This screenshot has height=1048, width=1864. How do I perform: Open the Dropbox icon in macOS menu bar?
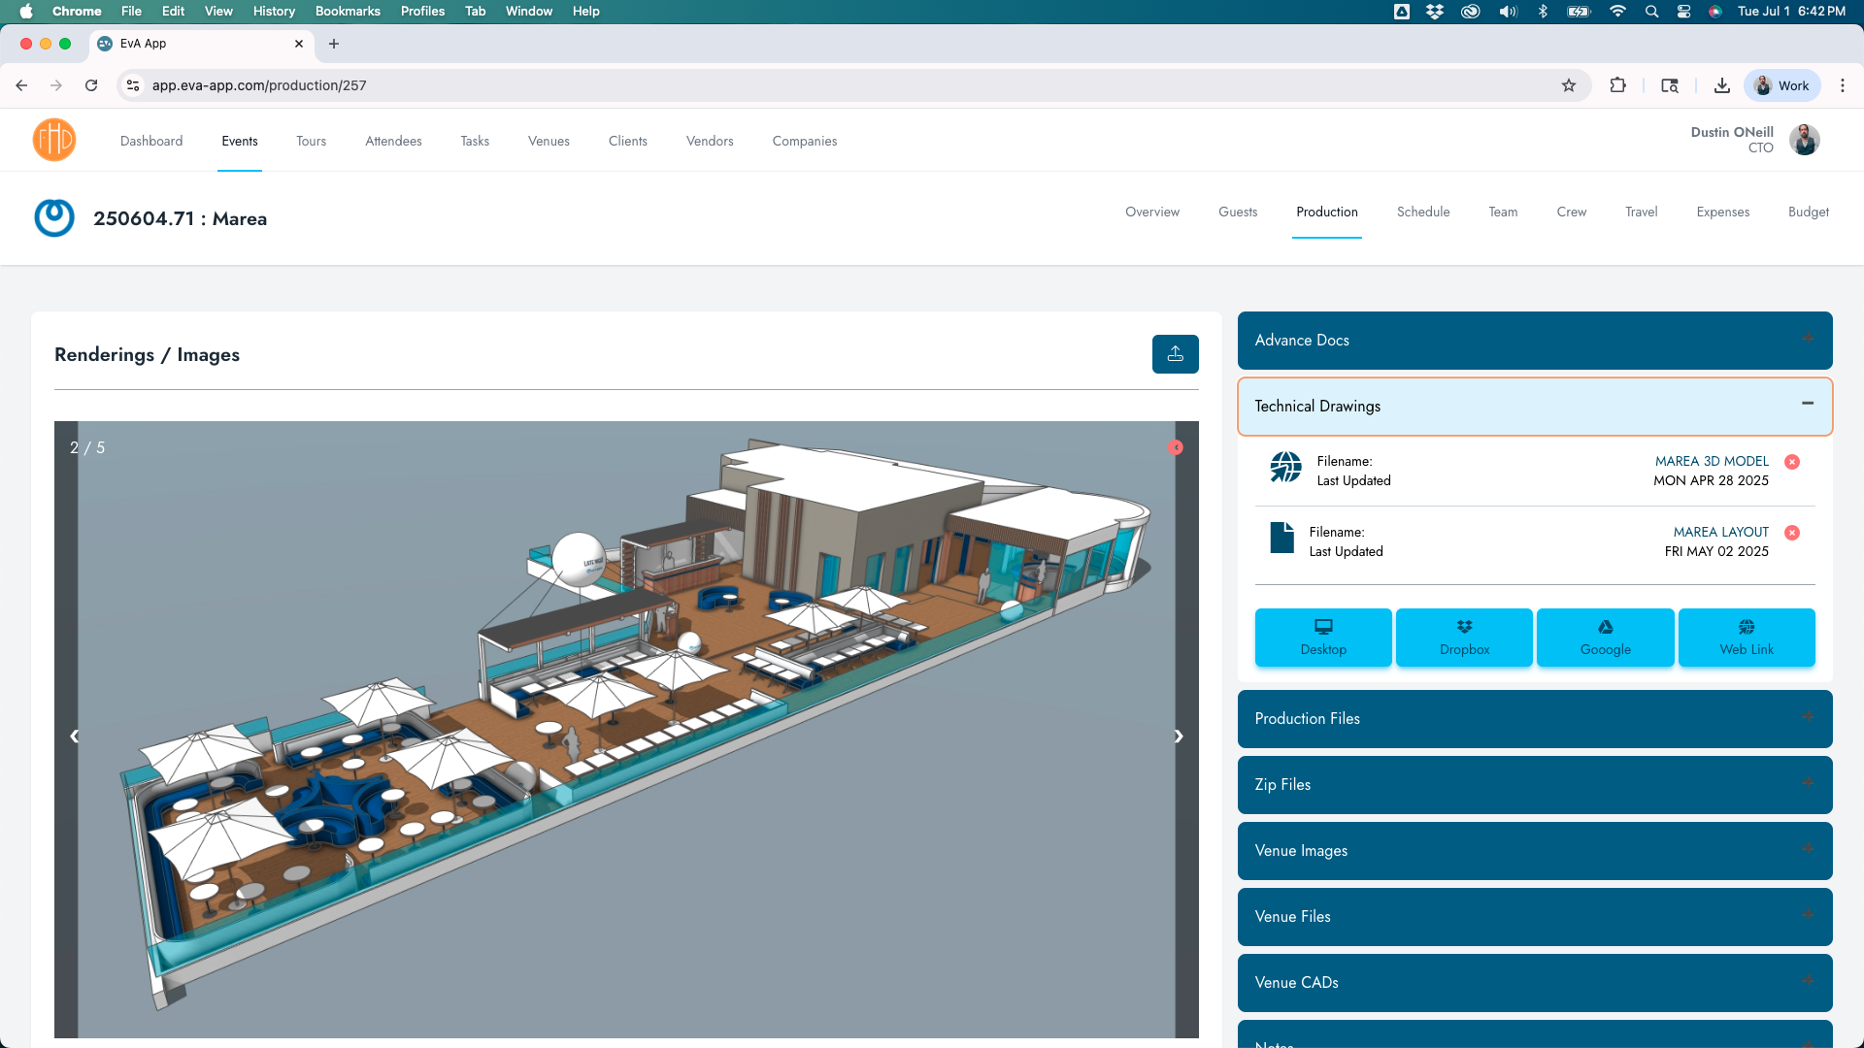1435,12
